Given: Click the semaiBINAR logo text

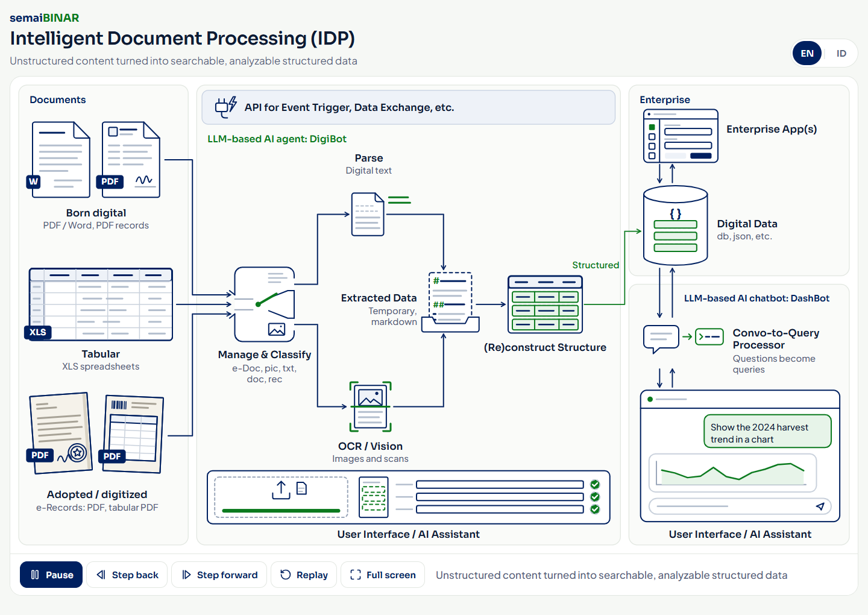Looking at the screenshot, I should point(45,17).
